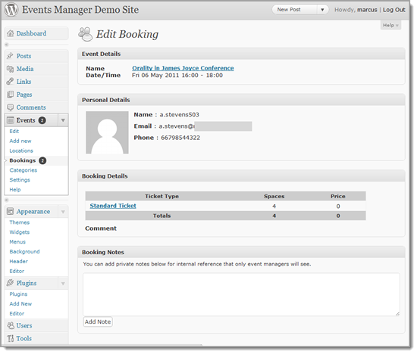Open the New Post dropdown arrow

pos(322,10)
